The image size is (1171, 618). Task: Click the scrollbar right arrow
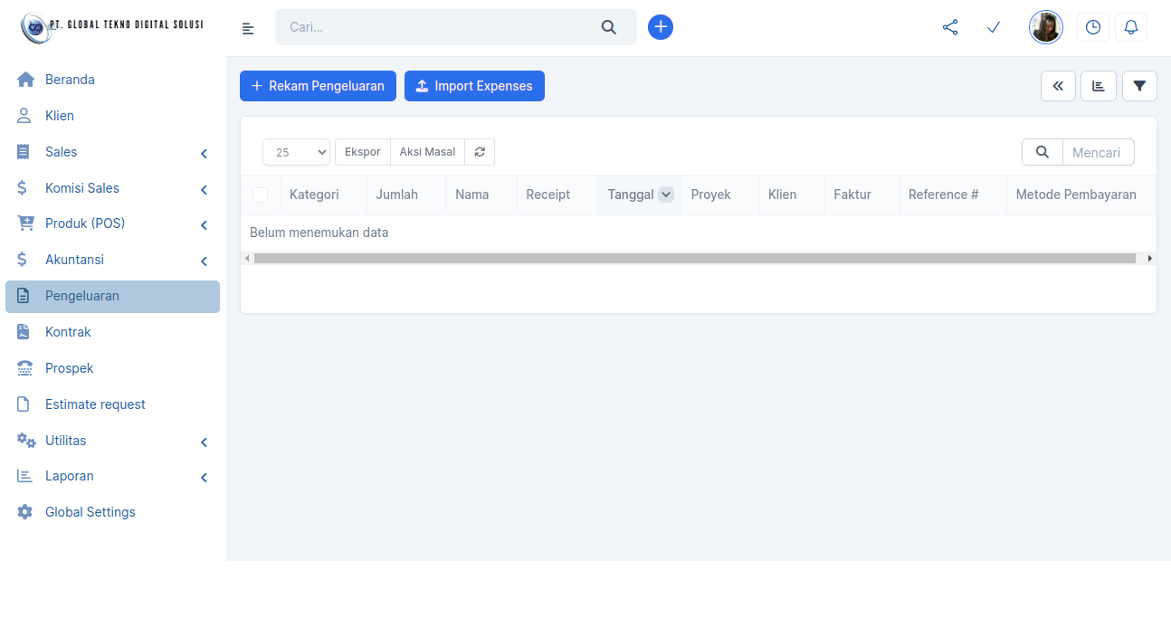click(1150, 259)
